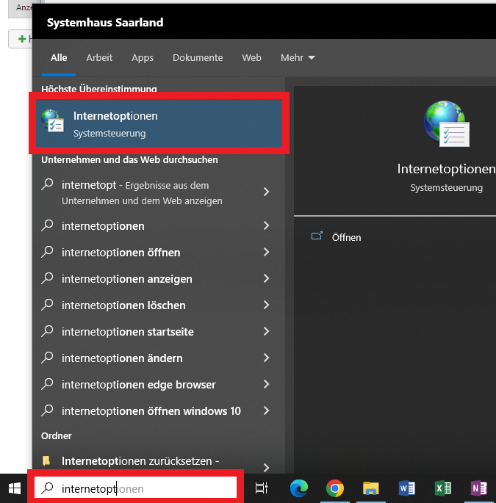
Task: Click Internetoptionen title in preview pane
Action: 446,169
